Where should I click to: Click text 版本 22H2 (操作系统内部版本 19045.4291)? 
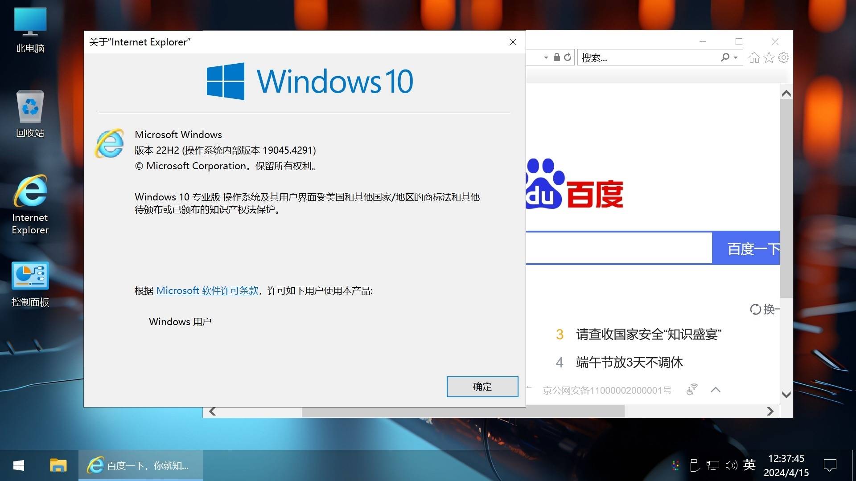[225, 151]
